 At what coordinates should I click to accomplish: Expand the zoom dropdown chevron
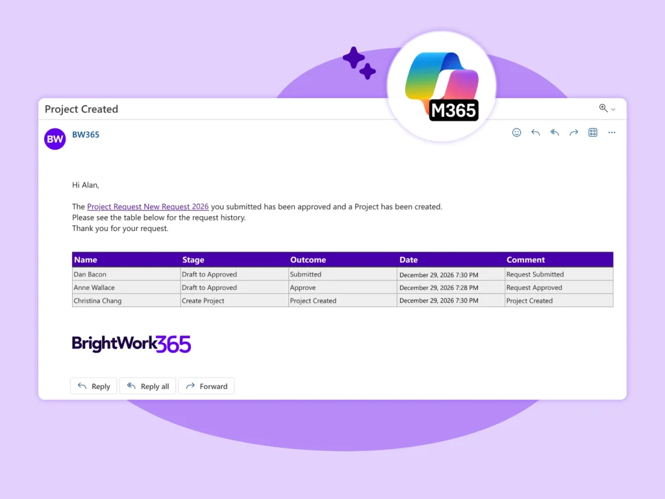[613, 110]
